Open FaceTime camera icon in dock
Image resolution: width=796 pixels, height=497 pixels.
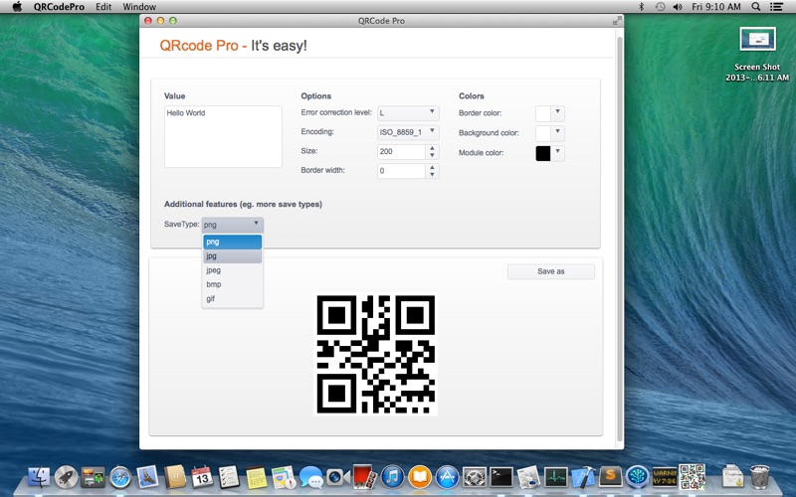pyautogui.click(x=337, y=477)
